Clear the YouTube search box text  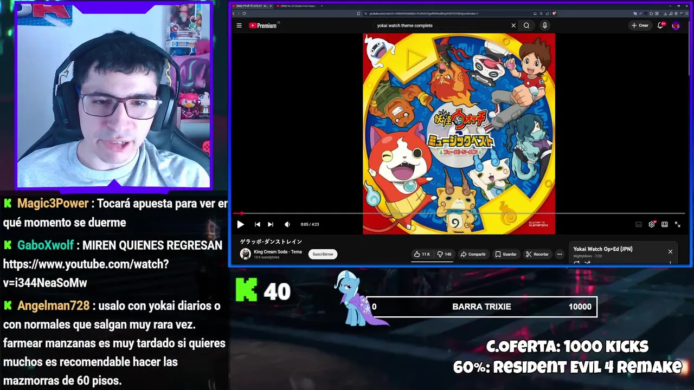click(x=513, y=25)
